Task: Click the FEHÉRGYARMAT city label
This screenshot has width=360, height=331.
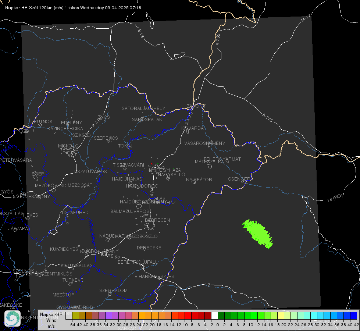Action: click(x=222, y=159)
